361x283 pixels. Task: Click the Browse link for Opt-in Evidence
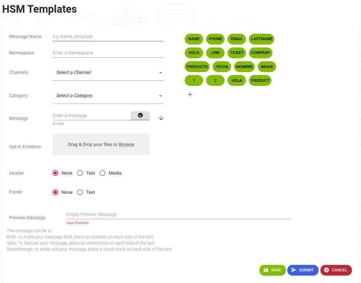[127, 145]
